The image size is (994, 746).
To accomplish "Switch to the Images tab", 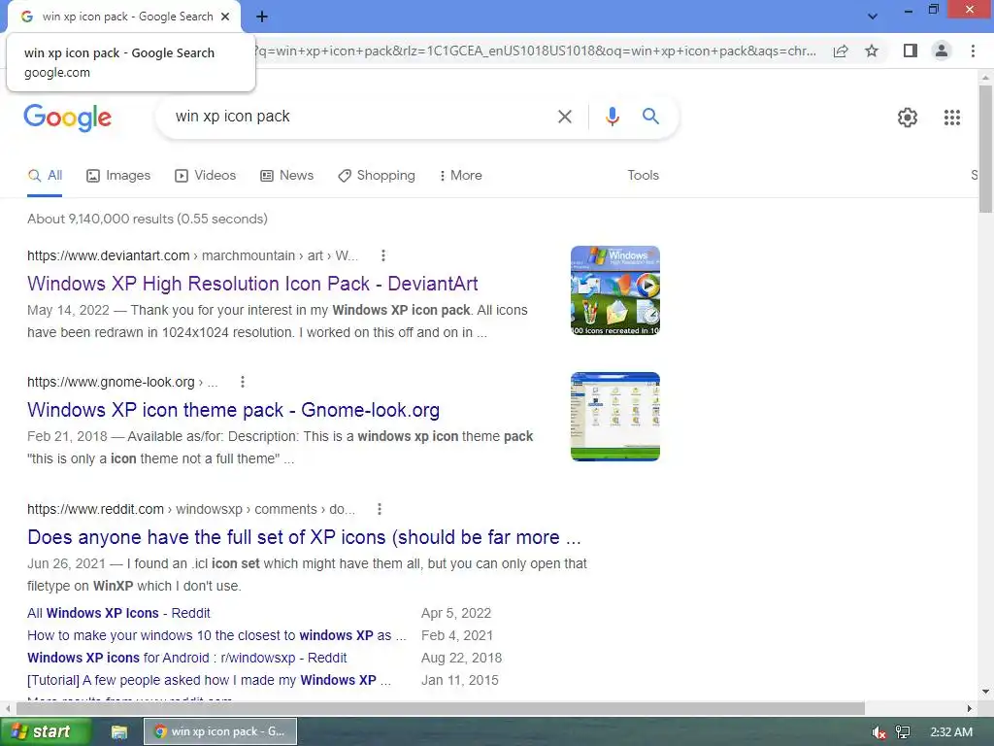I will [x=118, y=175].
